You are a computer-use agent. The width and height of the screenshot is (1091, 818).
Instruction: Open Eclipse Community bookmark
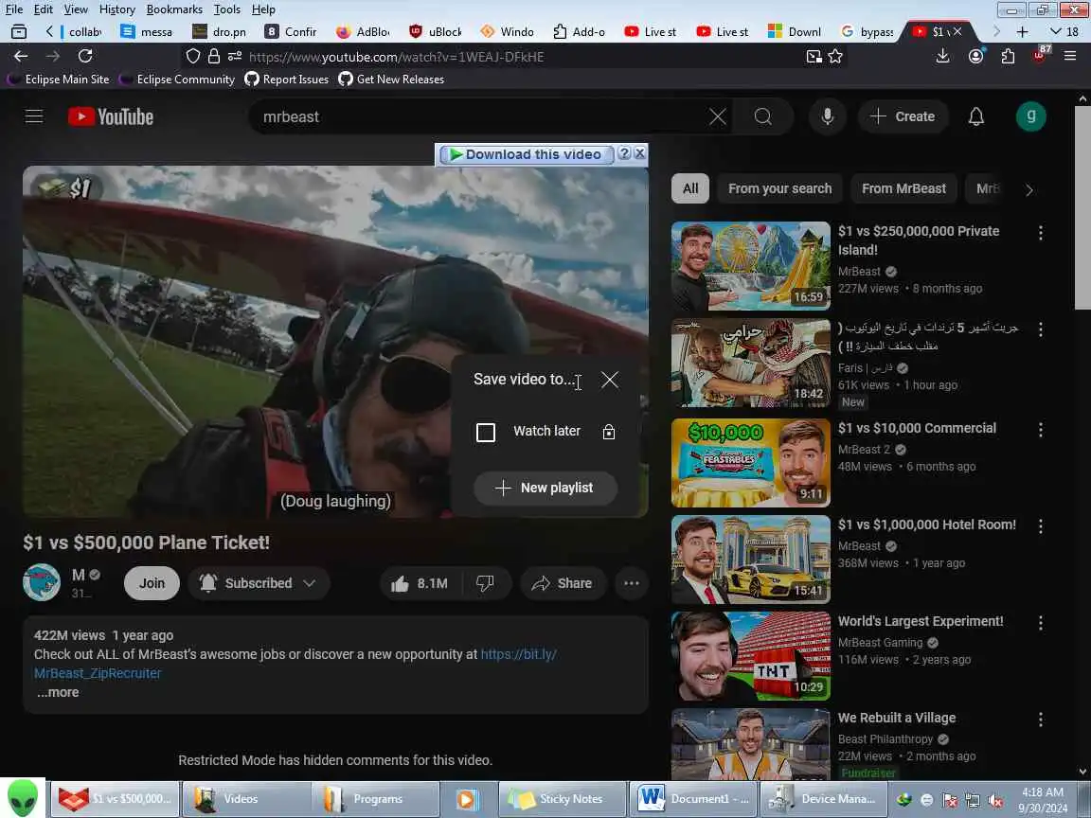click(177, 80)
